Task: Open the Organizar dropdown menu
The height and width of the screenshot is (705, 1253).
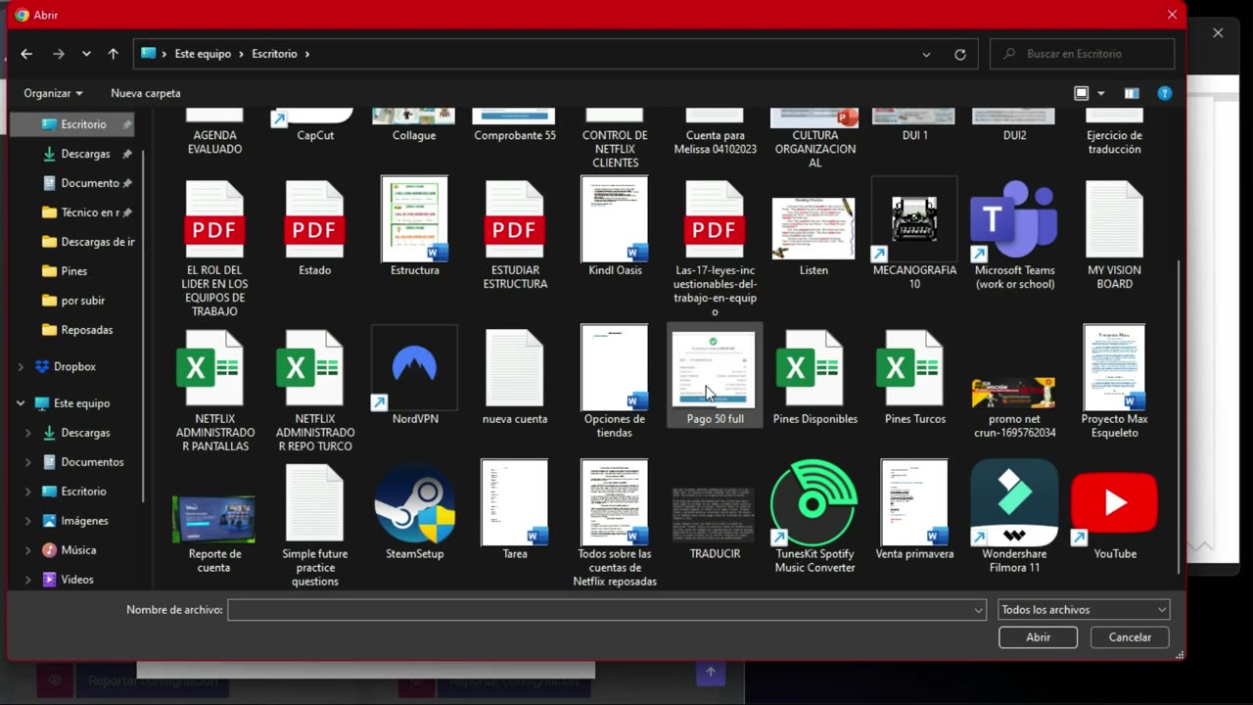Action: click(53, 93)
